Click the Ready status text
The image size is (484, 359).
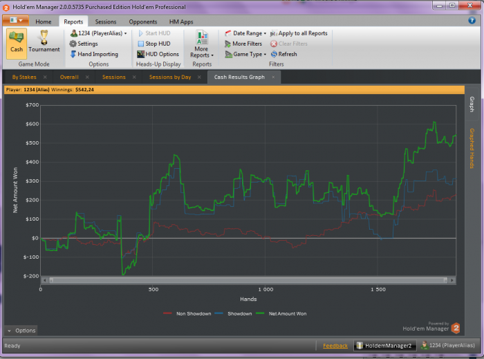(x=12, y=346)
